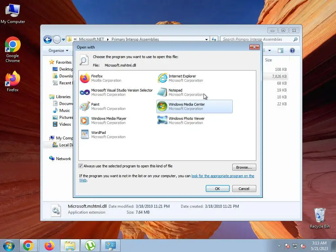The width and height of the screenshot is (336, 252).
Task: Cancel the Open with dialog
Action: click(244, 189)
